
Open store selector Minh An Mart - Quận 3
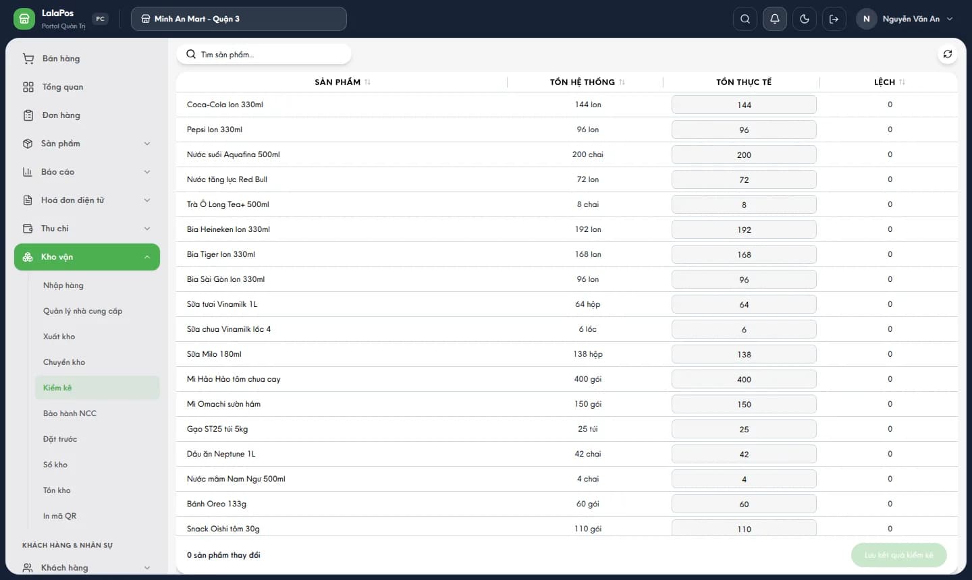(239, 19)
